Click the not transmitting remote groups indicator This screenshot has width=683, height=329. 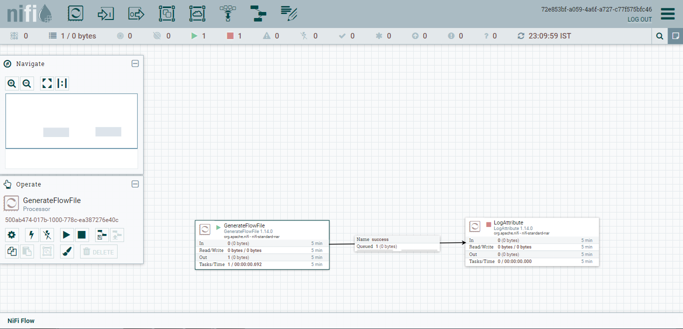pyautogui.click(x=162, y=36)
